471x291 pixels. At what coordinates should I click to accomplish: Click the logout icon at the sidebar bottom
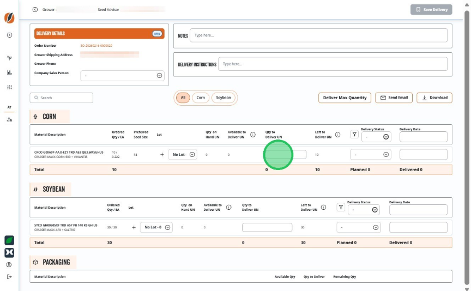point(9,277)
